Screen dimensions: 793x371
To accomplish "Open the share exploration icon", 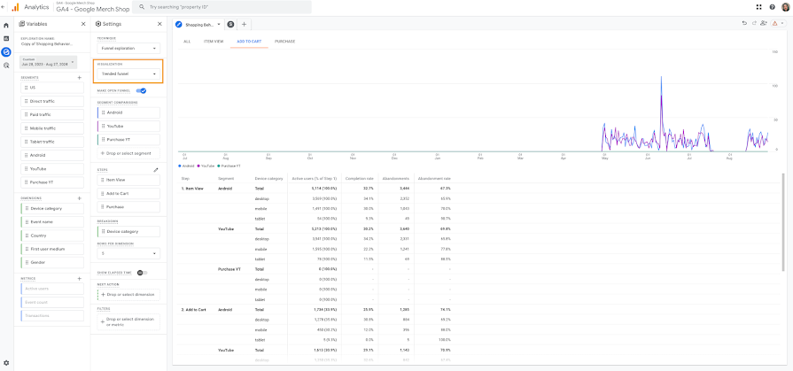I will [763, 23].
